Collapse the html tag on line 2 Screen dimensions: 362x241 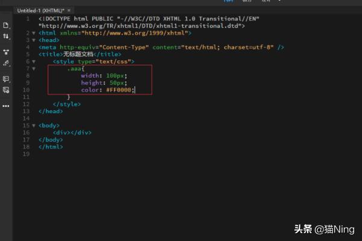click(33, 33)
